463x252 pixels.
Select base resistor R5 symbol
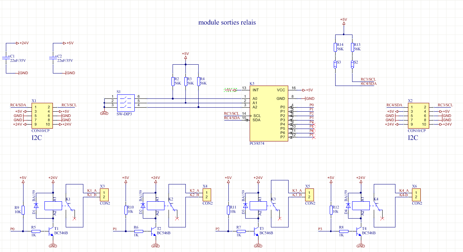click(36, 231)
